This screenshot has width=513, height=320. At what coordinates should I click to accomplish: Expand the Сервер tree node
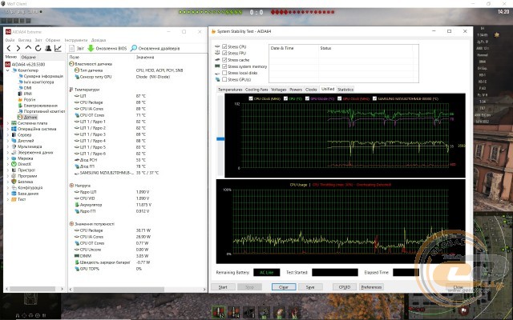(8, 135)
